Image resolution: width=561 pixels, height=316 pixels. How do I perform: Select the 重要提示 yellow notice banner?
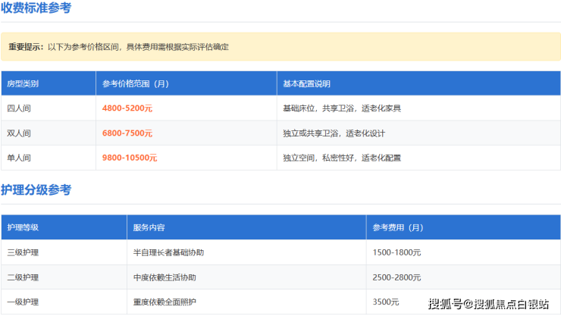point(280,47)
